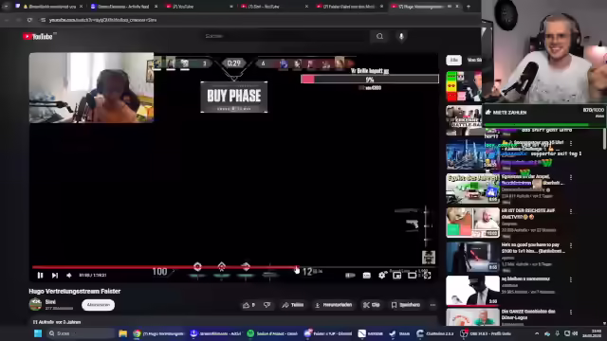Like the video with thumbs up
This screenshot has width=607, height=341.
(x=248, y=305)
